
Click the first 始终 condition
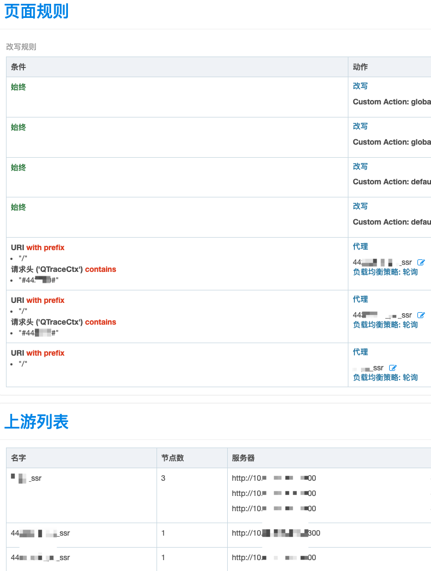click(18, 87)
